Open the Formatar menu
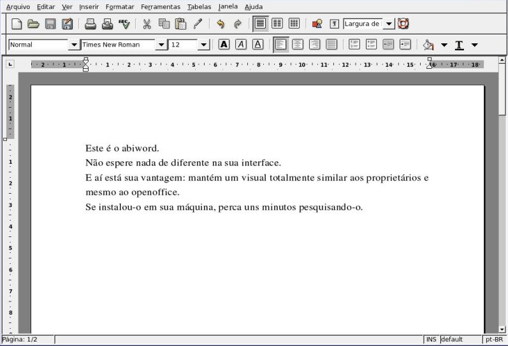This screenshot has height=346, width=508. (x=120, y=6)
